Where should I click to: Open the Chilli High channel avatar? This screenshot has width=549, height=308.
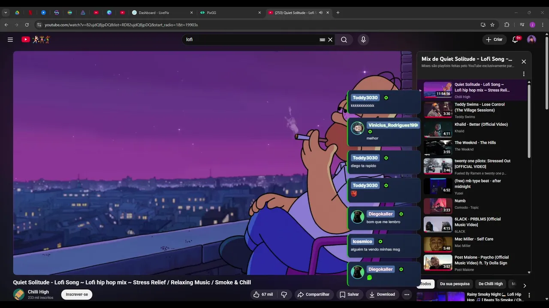19,294
